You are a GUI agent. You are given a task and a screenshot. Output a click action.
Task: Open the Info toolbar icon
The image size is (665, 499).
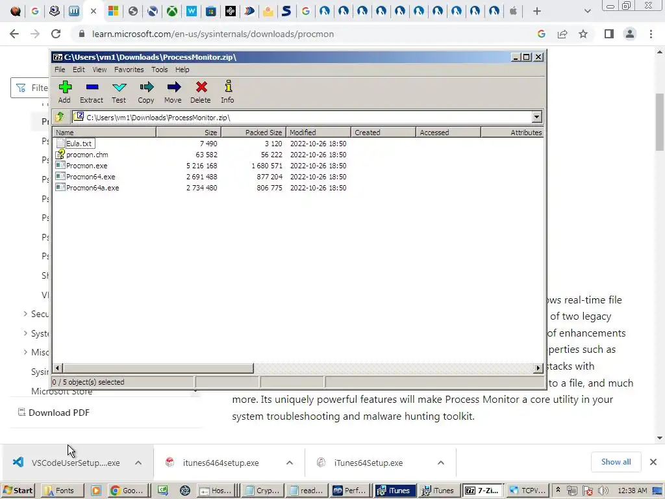pos(228,92)
